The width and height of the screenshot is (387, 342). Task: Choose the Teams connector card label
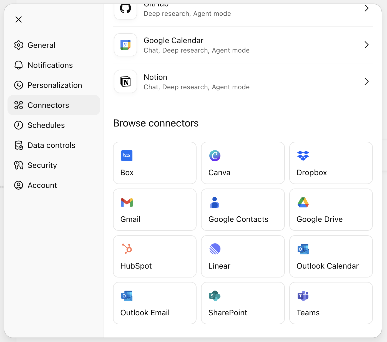pyautogui.click(x=308, y=313)
